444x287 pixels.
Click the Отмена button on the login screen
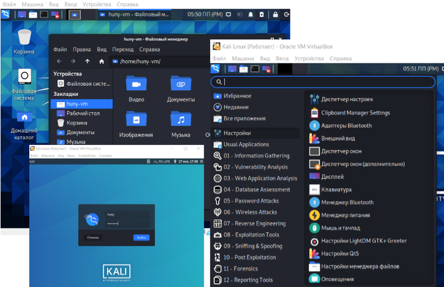[93, 237]
